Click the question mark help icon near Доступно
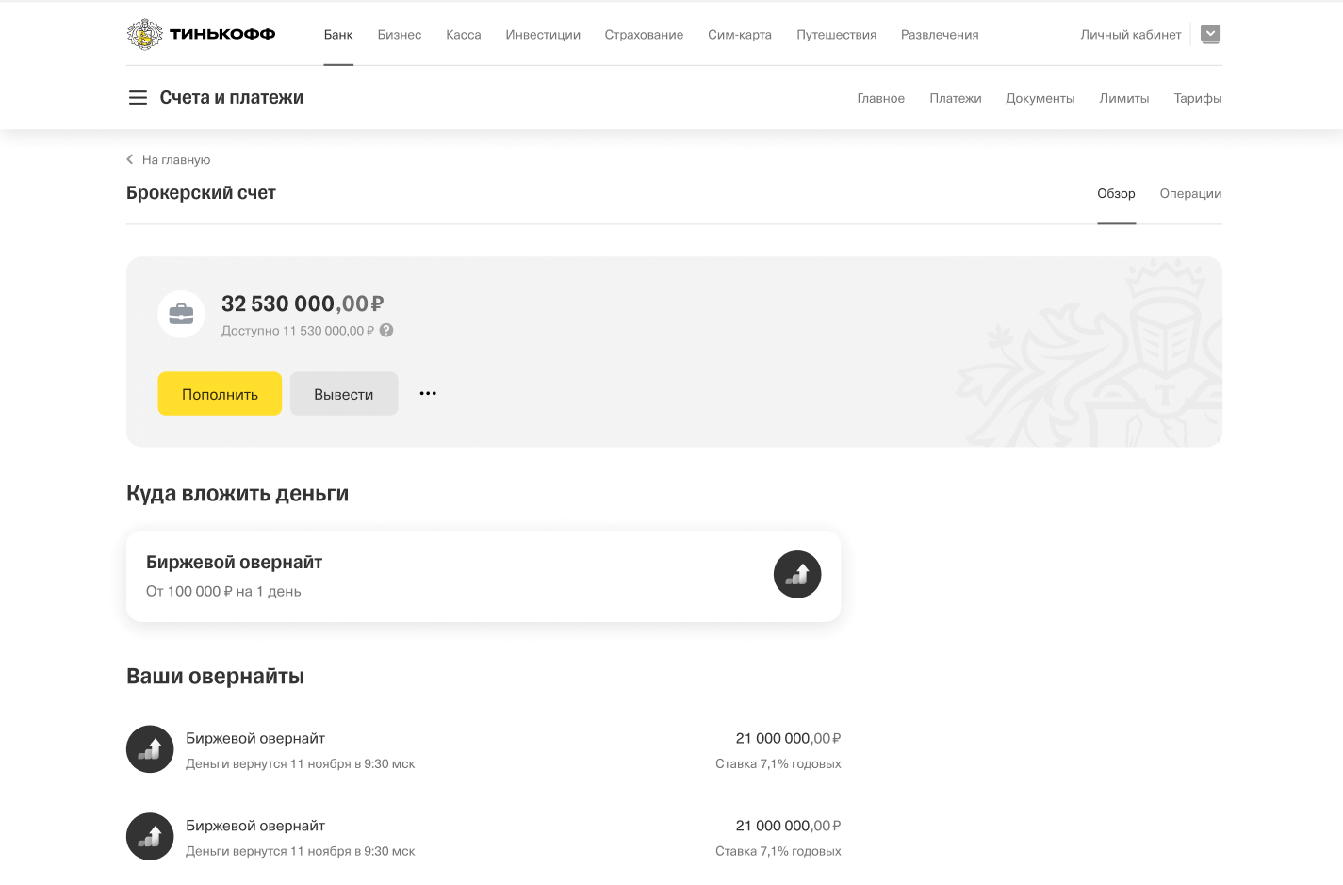The height and width of the screenshot is (885, 1343). pos(386,331)
